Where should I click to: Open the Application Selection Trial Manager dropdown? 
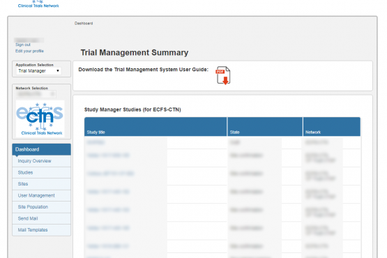(39, 71)
